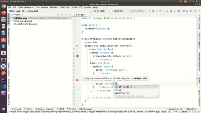Open the Flutter Outline side panel
The width and height of the screenshot is (201, 113).
tap(199, 22)
